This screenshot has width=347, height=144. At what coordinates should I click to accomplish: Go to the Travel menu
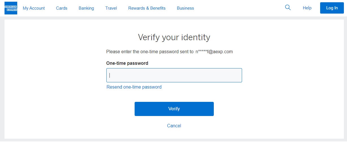pyautogui.click(x=111, y=8)
